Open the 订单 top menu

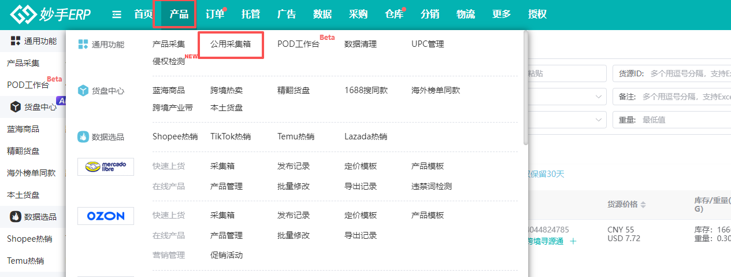(x=215, y=14)
